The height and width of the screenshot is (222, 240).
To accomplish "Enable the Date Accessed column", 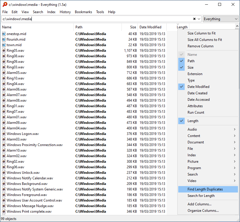I will [208, 100].
